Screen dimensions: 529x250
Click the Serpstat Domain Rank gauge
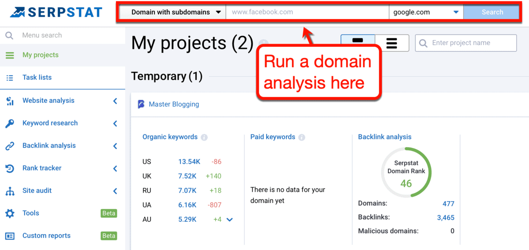[406, 172]
